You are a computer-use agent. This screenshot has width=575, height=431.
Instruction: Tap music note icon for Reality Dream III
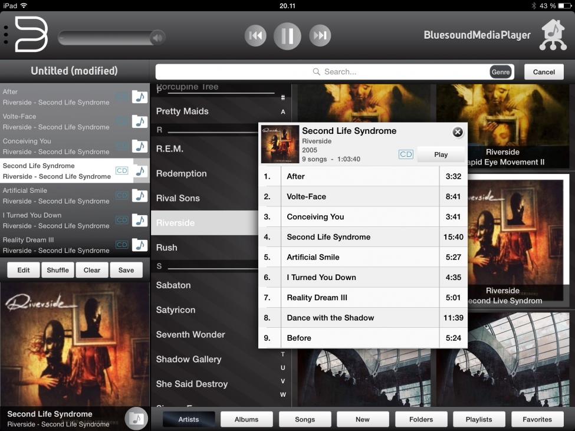click(x=140, y=245)
